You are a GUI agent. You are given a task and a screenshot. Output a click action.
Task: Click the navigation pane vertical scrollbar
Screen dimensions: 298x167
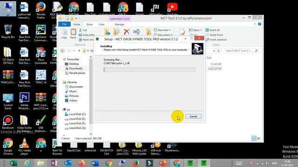[91, 91]
